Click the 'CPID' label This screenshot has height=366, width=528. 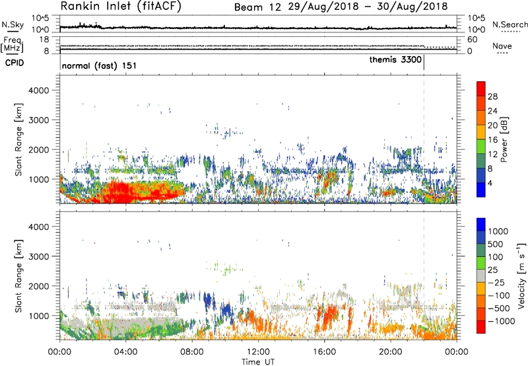click(x=15, y=63)
